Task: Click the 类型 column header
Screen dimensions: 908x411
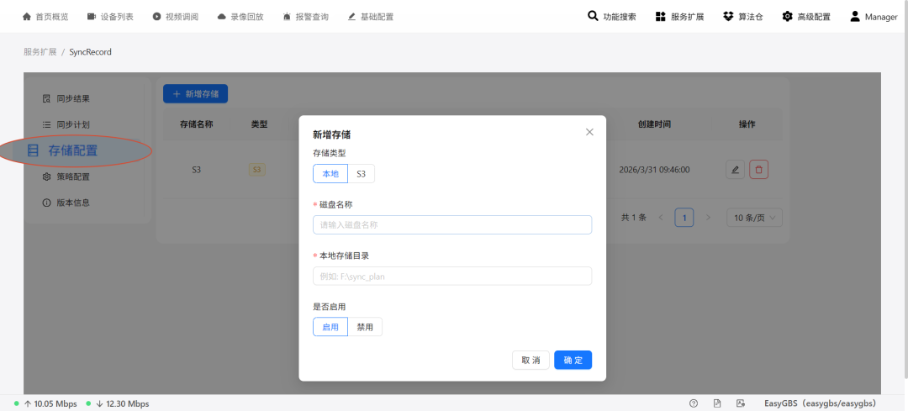Action: (260, 124)
